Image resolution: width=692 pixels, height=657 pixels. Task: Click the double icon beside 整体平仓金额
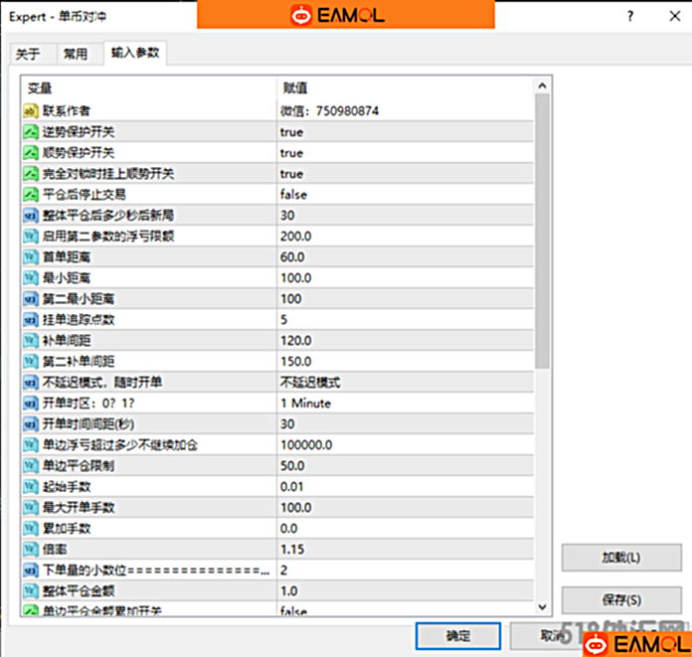tap(31, 591)
